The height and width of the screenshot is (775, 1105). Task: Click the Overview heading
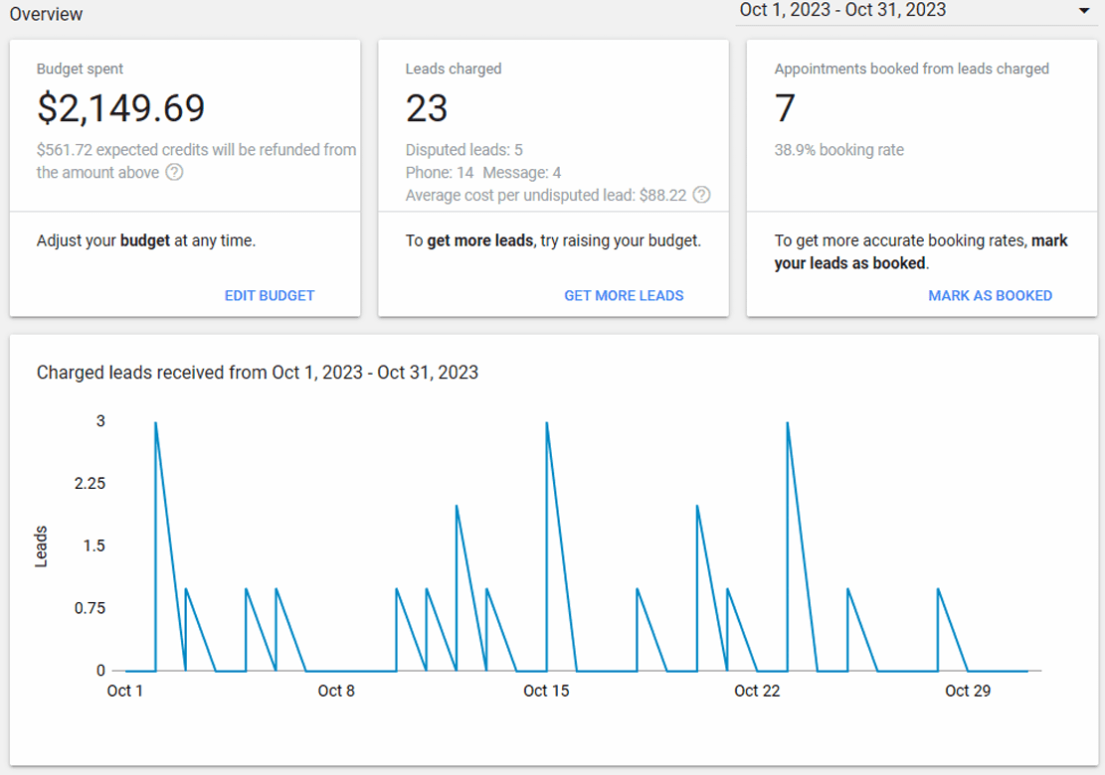click(x=46, y=14)
